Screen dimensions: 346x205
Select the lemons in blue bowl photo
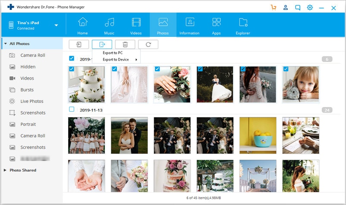point(258,135)
